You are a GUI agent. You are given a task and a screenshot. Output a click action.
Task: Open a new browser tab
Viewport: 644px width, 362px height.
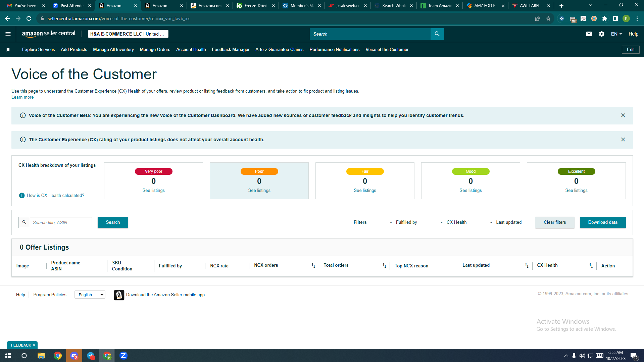tap(561, 6)
